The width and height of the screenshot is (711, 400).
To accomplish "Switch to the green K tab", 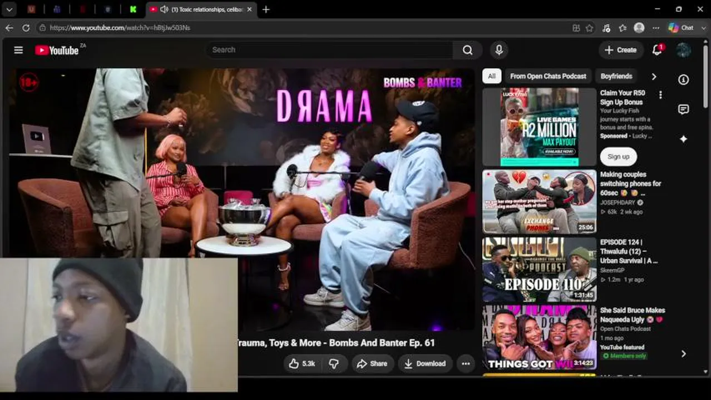I will point(133,9).
